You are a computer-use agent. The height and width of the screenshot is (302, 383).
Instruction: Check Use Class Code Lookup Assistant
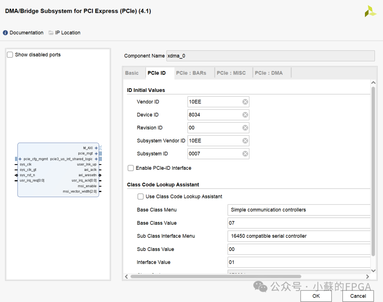tap(140, 196)
